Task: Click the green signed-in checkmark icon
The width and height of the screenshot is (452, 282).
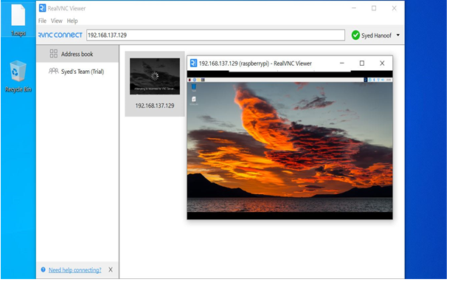Action: (x=355, y=35)
